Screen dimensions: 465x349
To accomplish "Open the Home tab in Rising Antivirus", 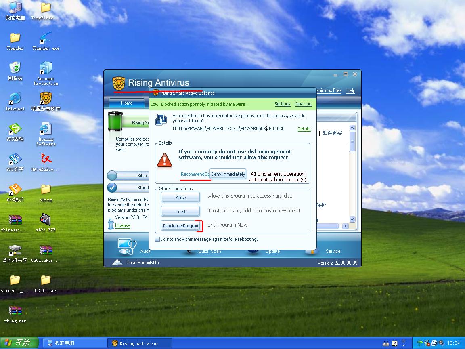I will pos(127,103).
